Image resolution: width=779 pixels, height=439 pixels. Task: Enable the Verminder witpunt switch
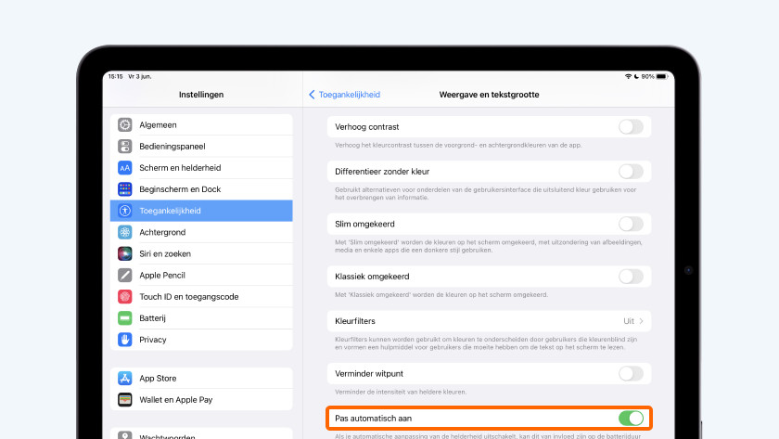click(x=631, y=373)
